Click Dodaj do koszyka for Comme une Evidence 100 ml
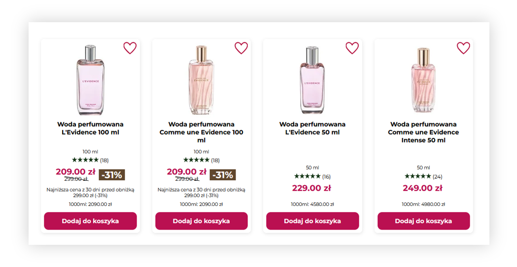Image resolution: width=517 pixels, height=267 pixels. (x=202, y=221)
